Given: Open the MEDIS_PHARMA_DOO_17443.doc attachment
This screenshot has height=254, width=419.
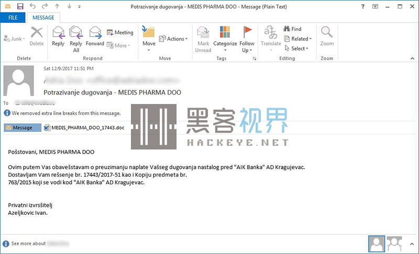Looking at the screenshot, I should (x=84, y=128).
